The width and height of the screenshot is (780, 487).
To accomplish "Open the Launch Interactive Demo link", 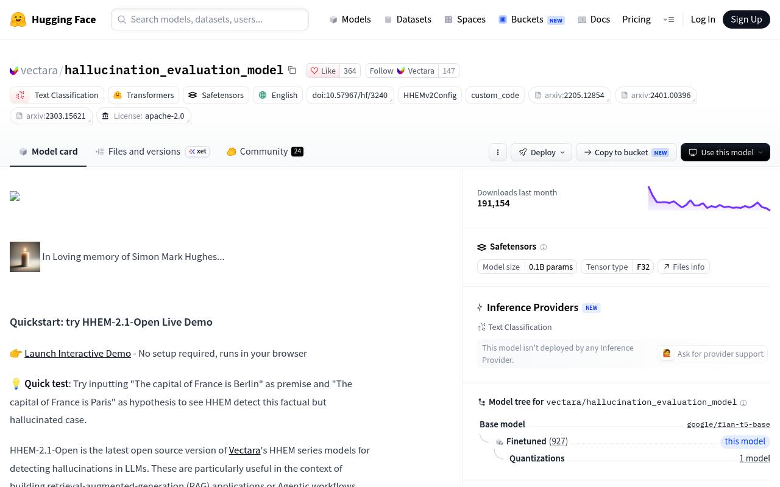I will click(77, 353).
